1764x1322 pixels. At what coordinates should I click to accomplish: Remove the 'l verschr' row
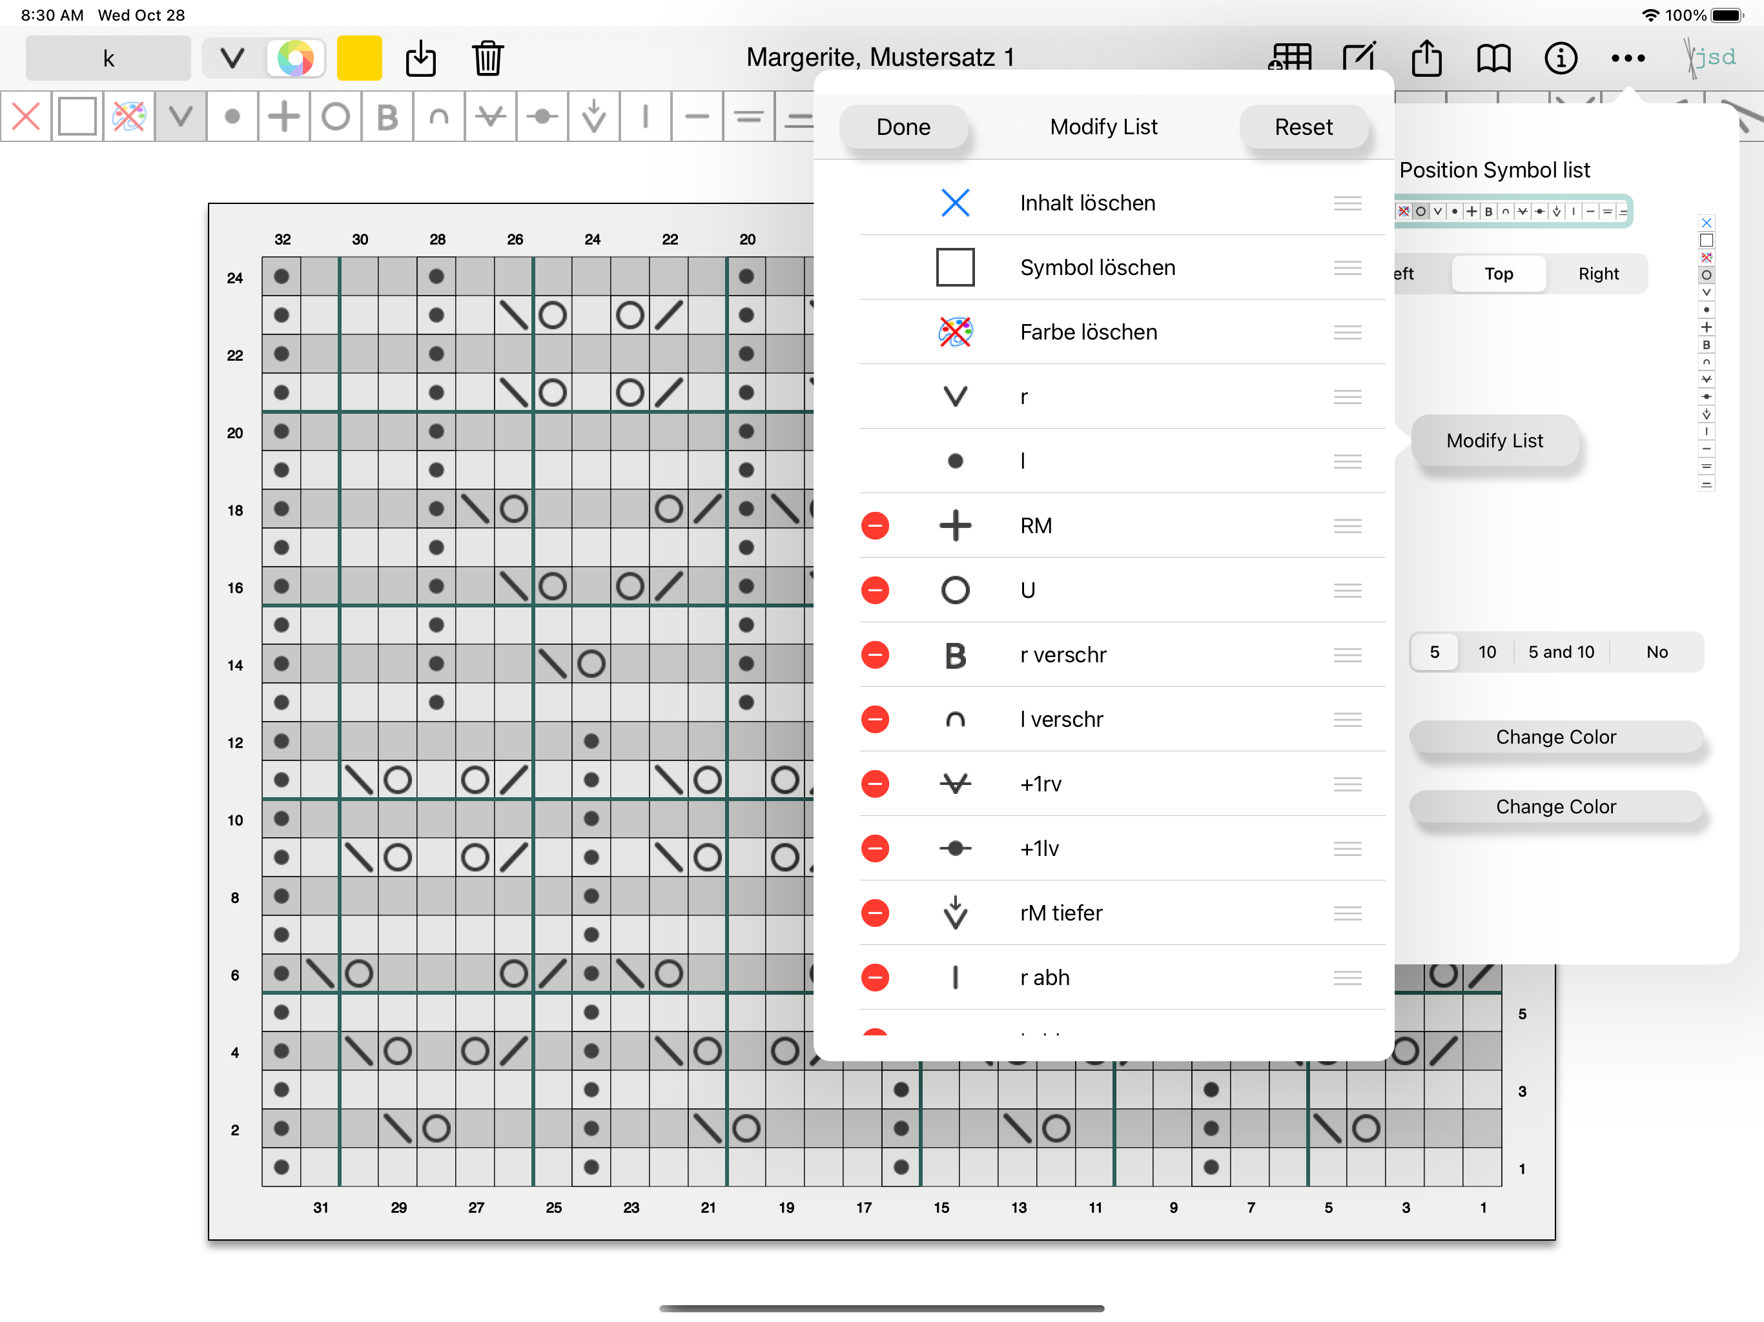click(x=875, y=719)
